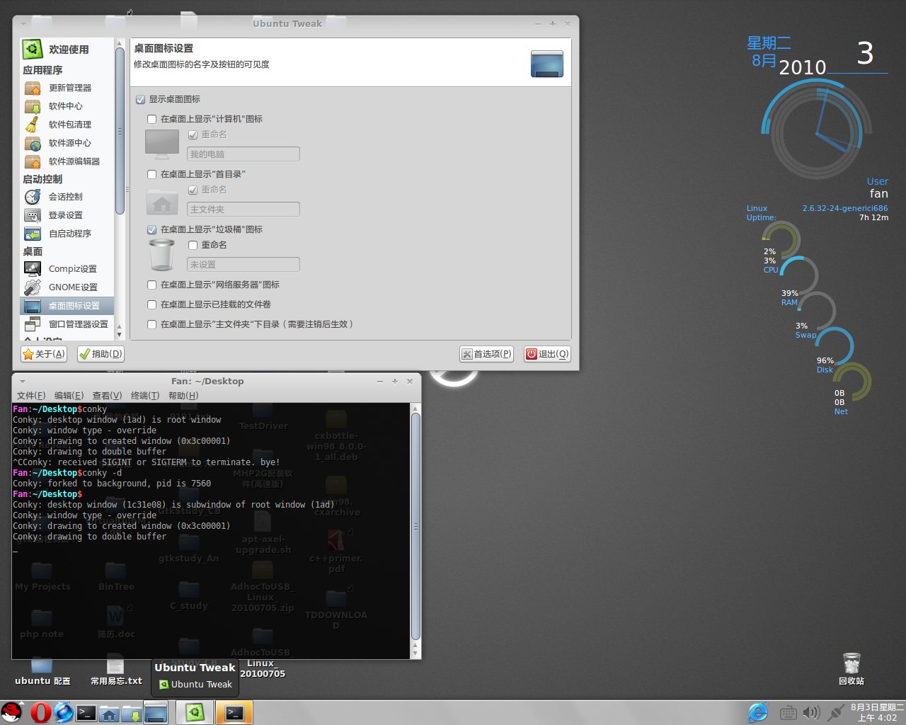
Task: Open 软件包清理 broom entry
Action: pyautogui.click(x=67, y=125)
